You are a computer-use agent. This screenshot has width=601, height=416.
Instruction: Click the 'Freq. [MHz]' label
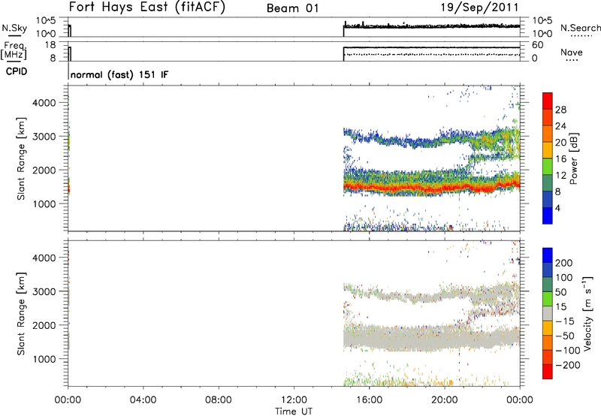tap(14, 50)
